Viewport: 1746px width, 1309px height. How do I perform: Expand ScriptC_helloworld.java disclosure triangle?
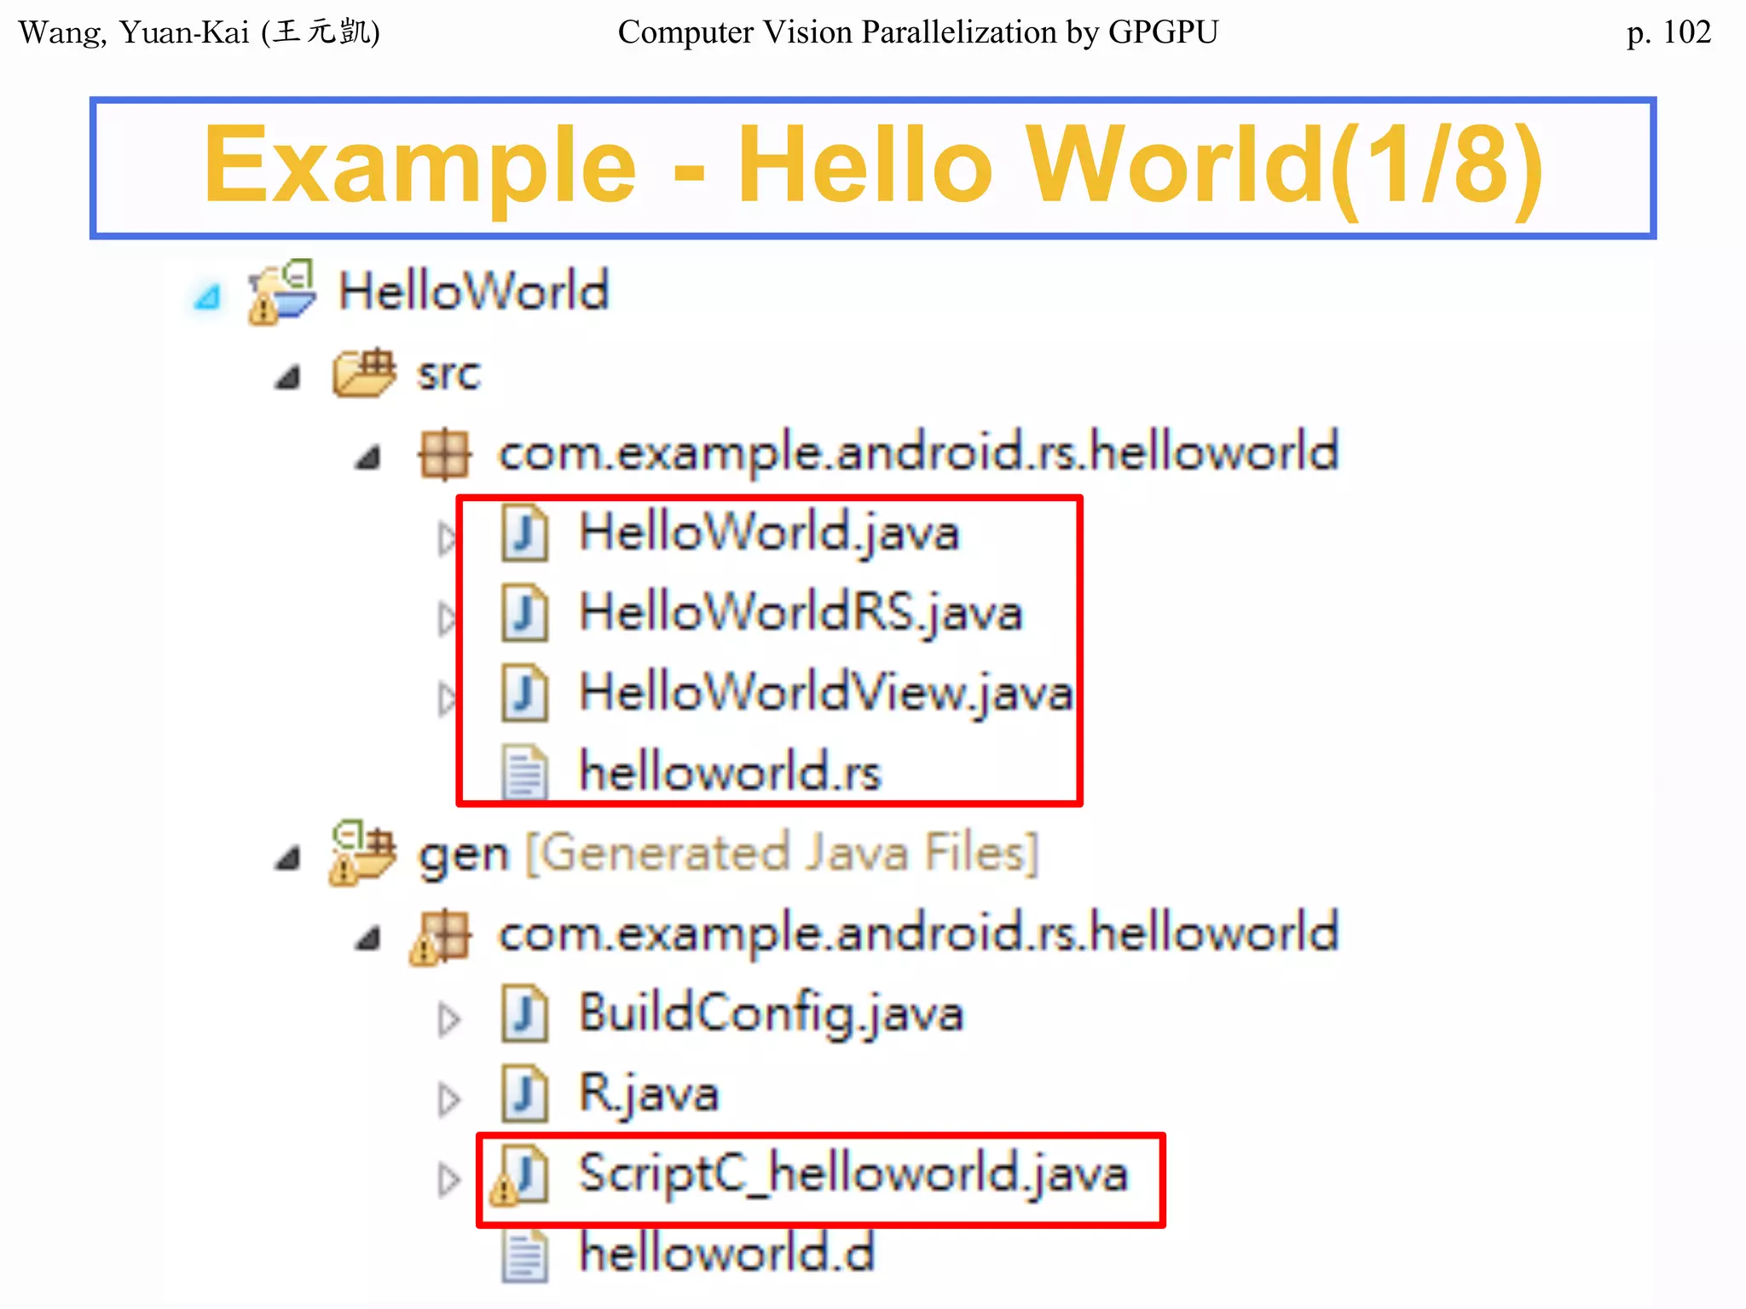tap(449, 1179)
